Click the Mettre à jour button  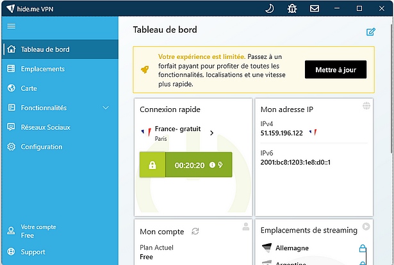[336, 70]
